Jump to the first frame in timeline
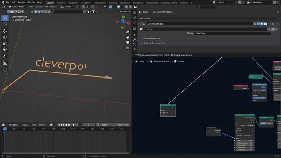Screen dimensions: 281x158 click(x=59, y=125)
